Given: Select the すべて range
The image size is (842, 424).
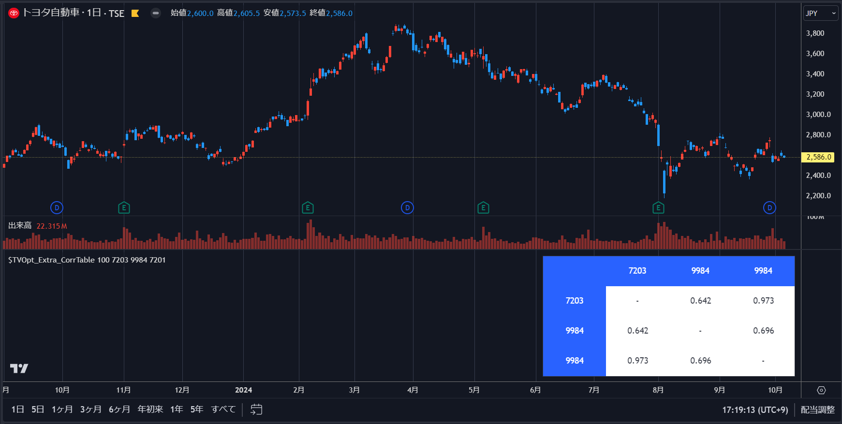Looking at the screenshot, I should pos(223,409).
